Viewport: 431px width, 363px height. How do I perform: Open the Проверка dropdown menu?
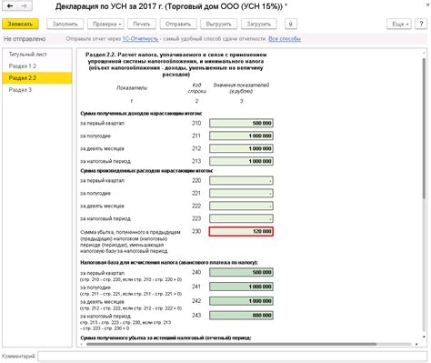(105, 24)
